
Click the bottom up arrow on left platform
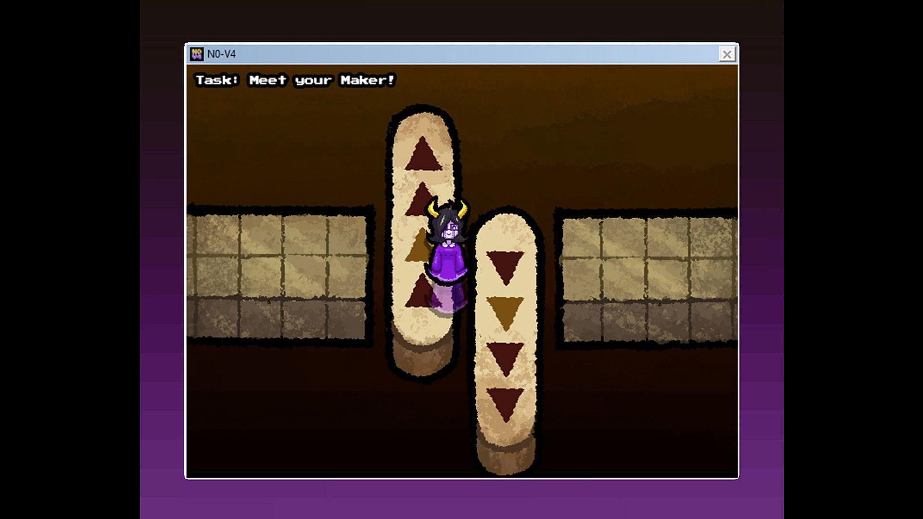point(417,293)
